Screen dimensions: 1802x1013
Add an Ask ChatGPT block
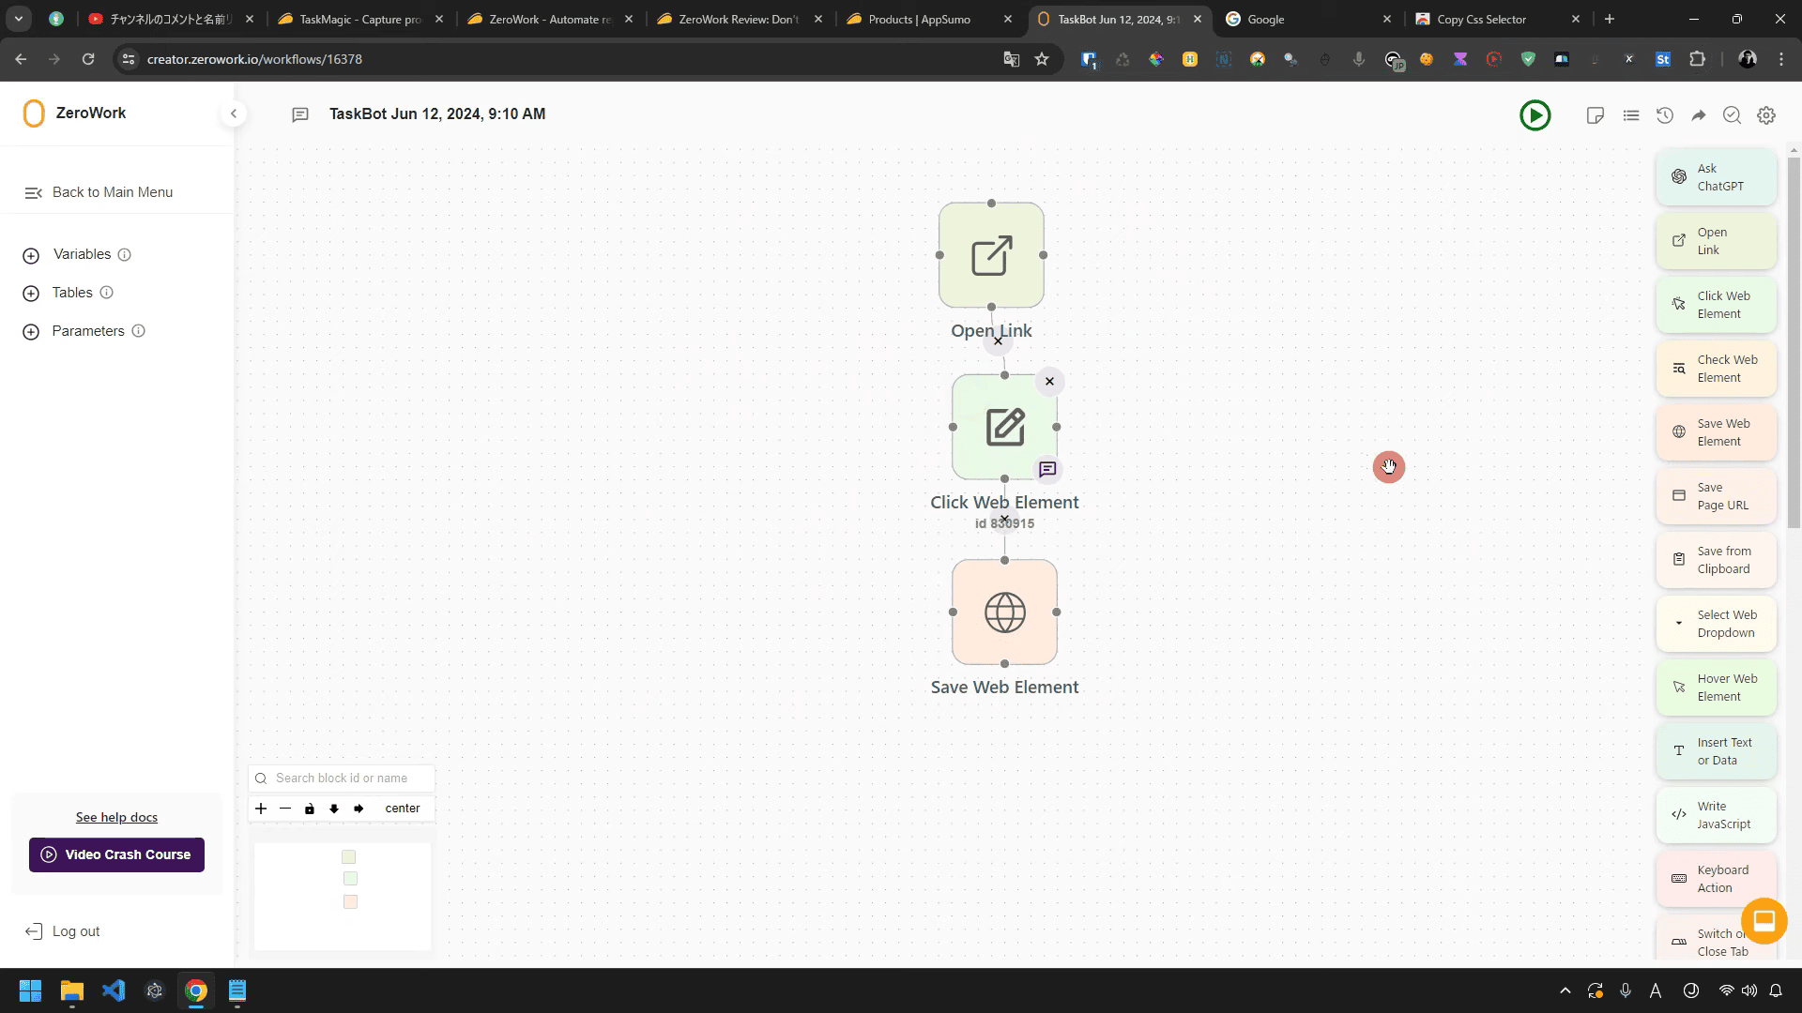coord(1716,176)
